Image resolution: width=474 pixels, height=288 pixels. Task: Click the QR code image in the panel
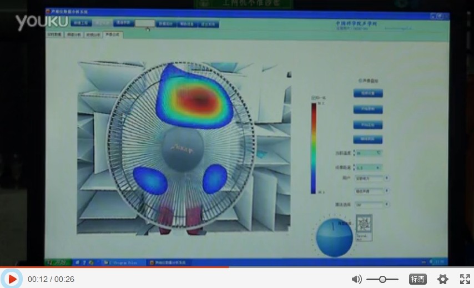pos(364,225)
